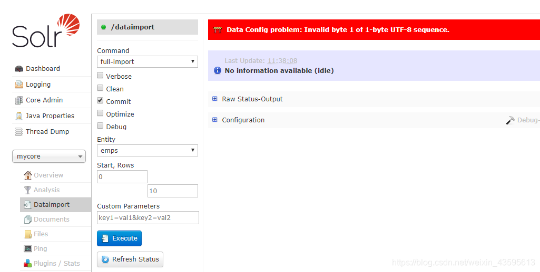
Task: Click the Debug-Mode hammer icon
Action: [510, 120]
